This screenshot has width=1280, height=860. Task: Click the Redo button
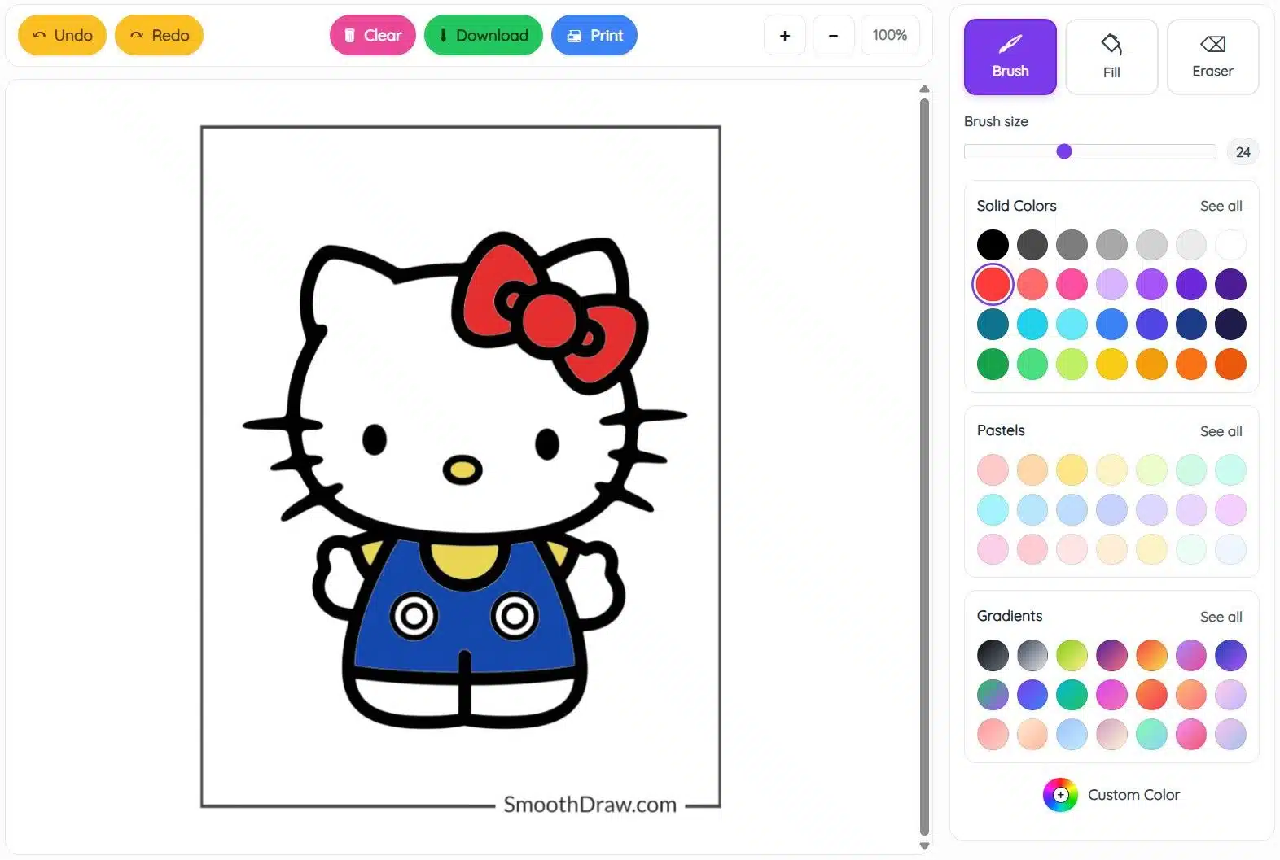pyautogui.click(x=159, y=35)
